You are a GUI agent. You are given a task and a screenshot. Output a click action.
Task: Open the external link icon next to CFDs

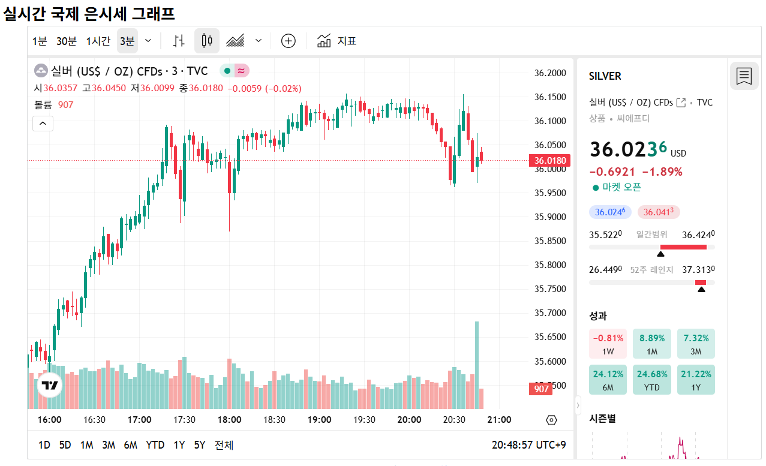(680, 102)
